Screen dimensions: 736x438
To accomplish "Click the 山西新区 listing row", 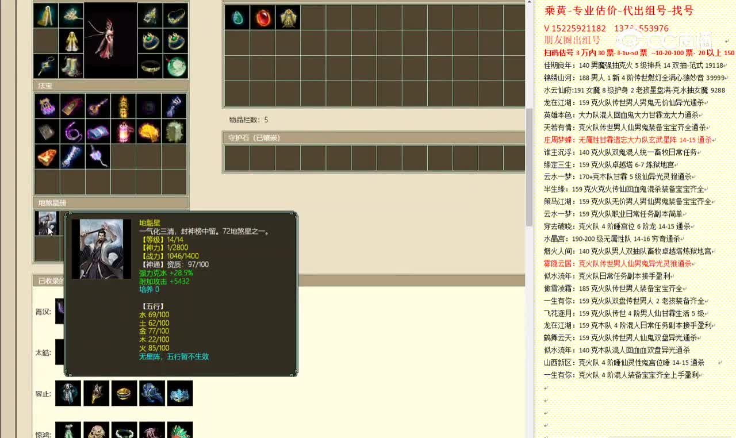I will (x=624, y=363).
